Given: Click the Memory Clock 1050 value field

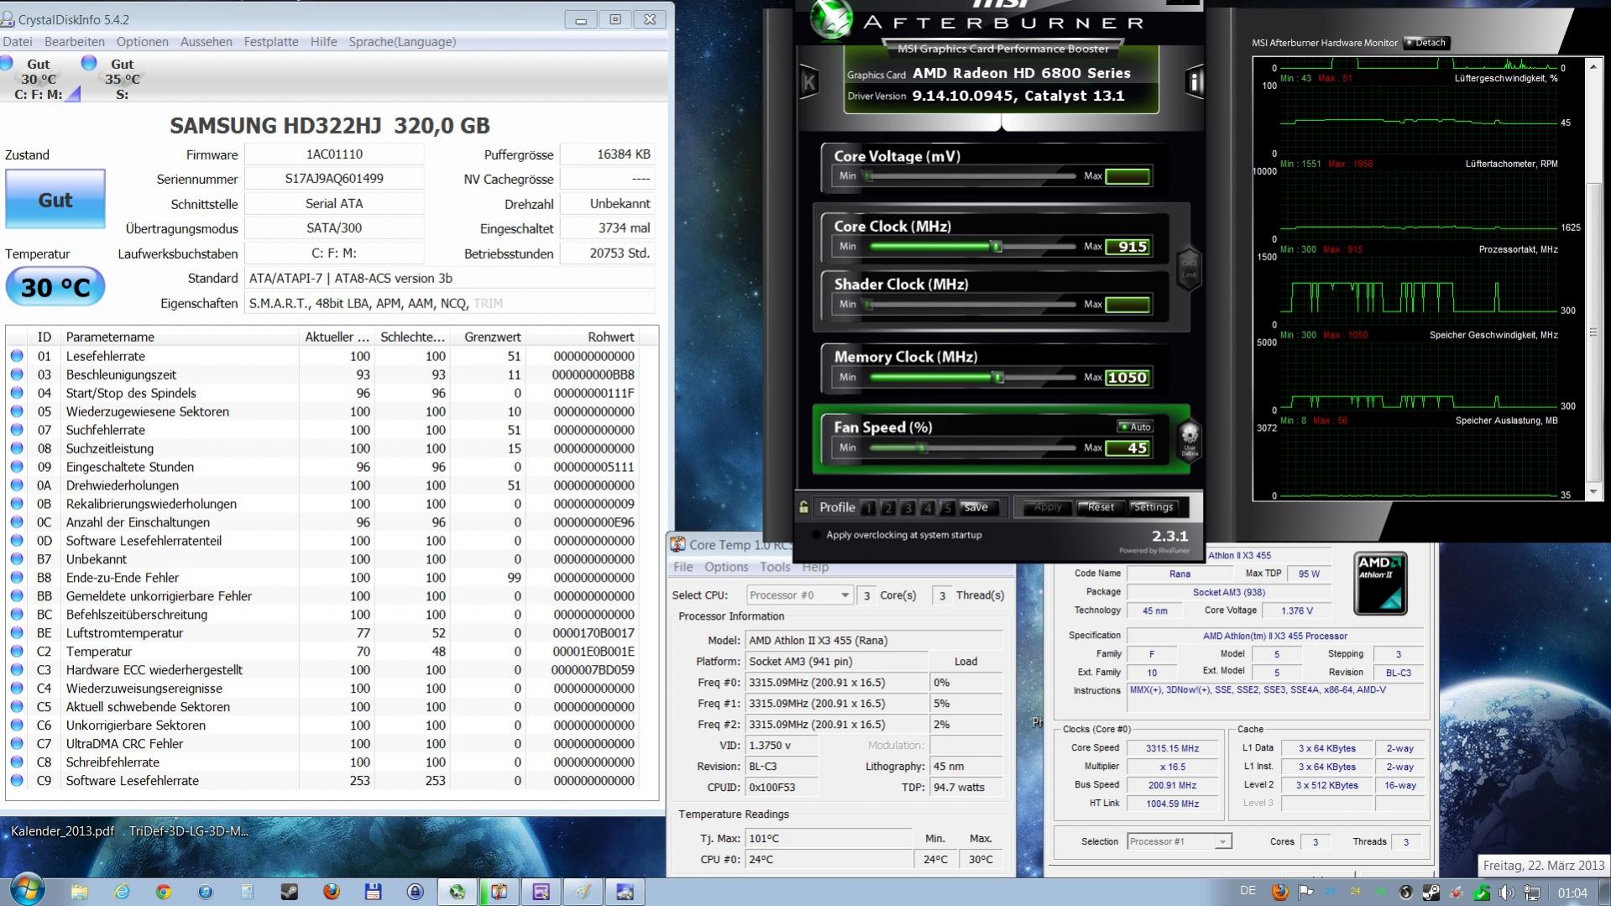Looking at the screenshot, I should (1127, 377).
